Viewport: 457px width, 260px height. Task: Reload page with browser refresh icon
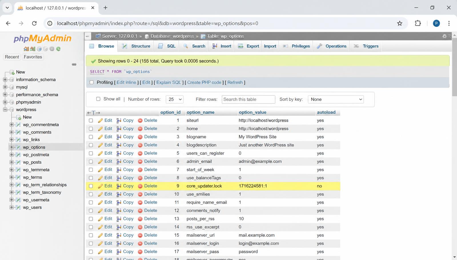click(34, 23)
